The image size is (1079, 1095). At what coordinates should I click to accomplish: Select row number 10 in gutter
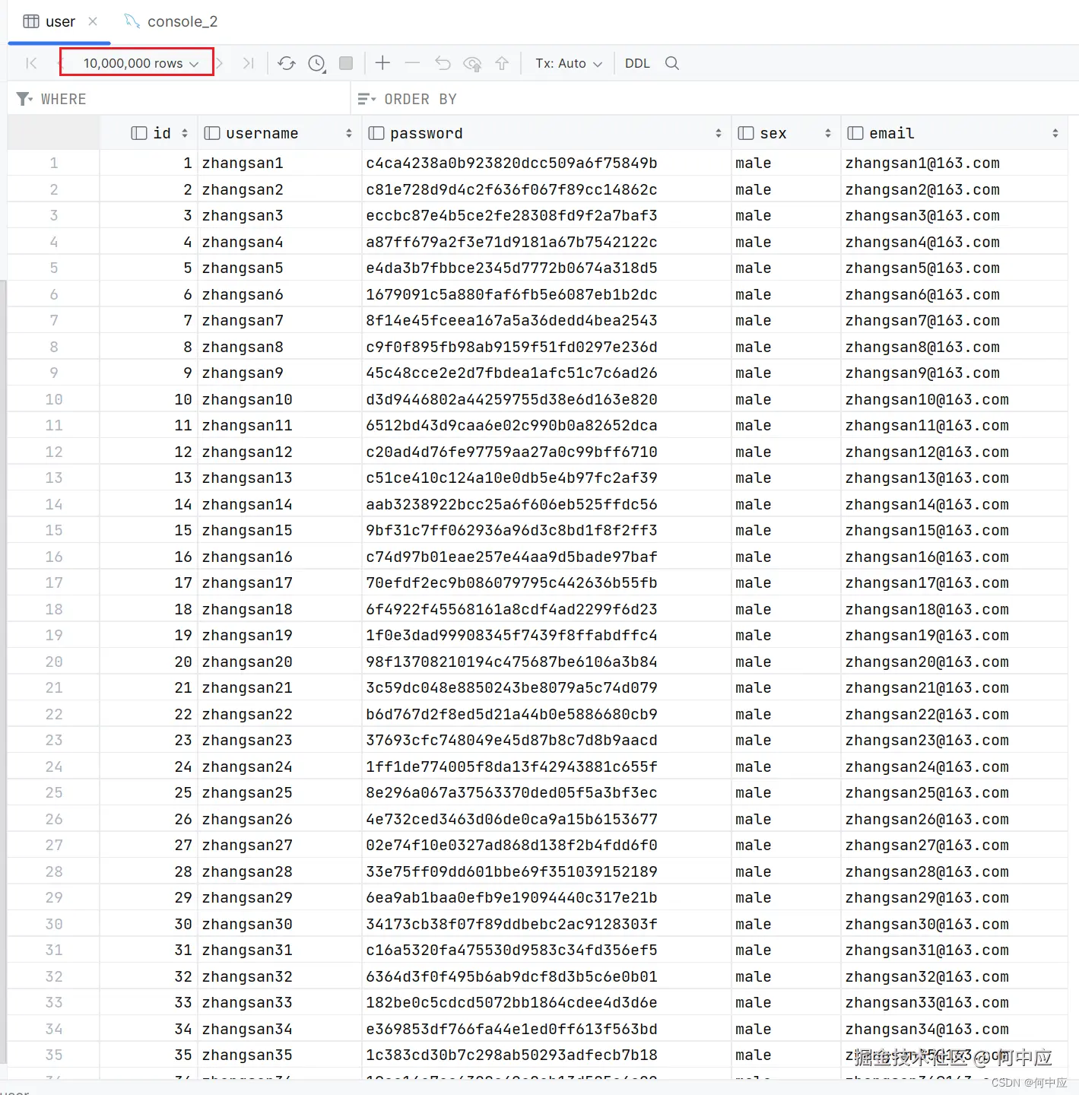[x=53, y=399]
